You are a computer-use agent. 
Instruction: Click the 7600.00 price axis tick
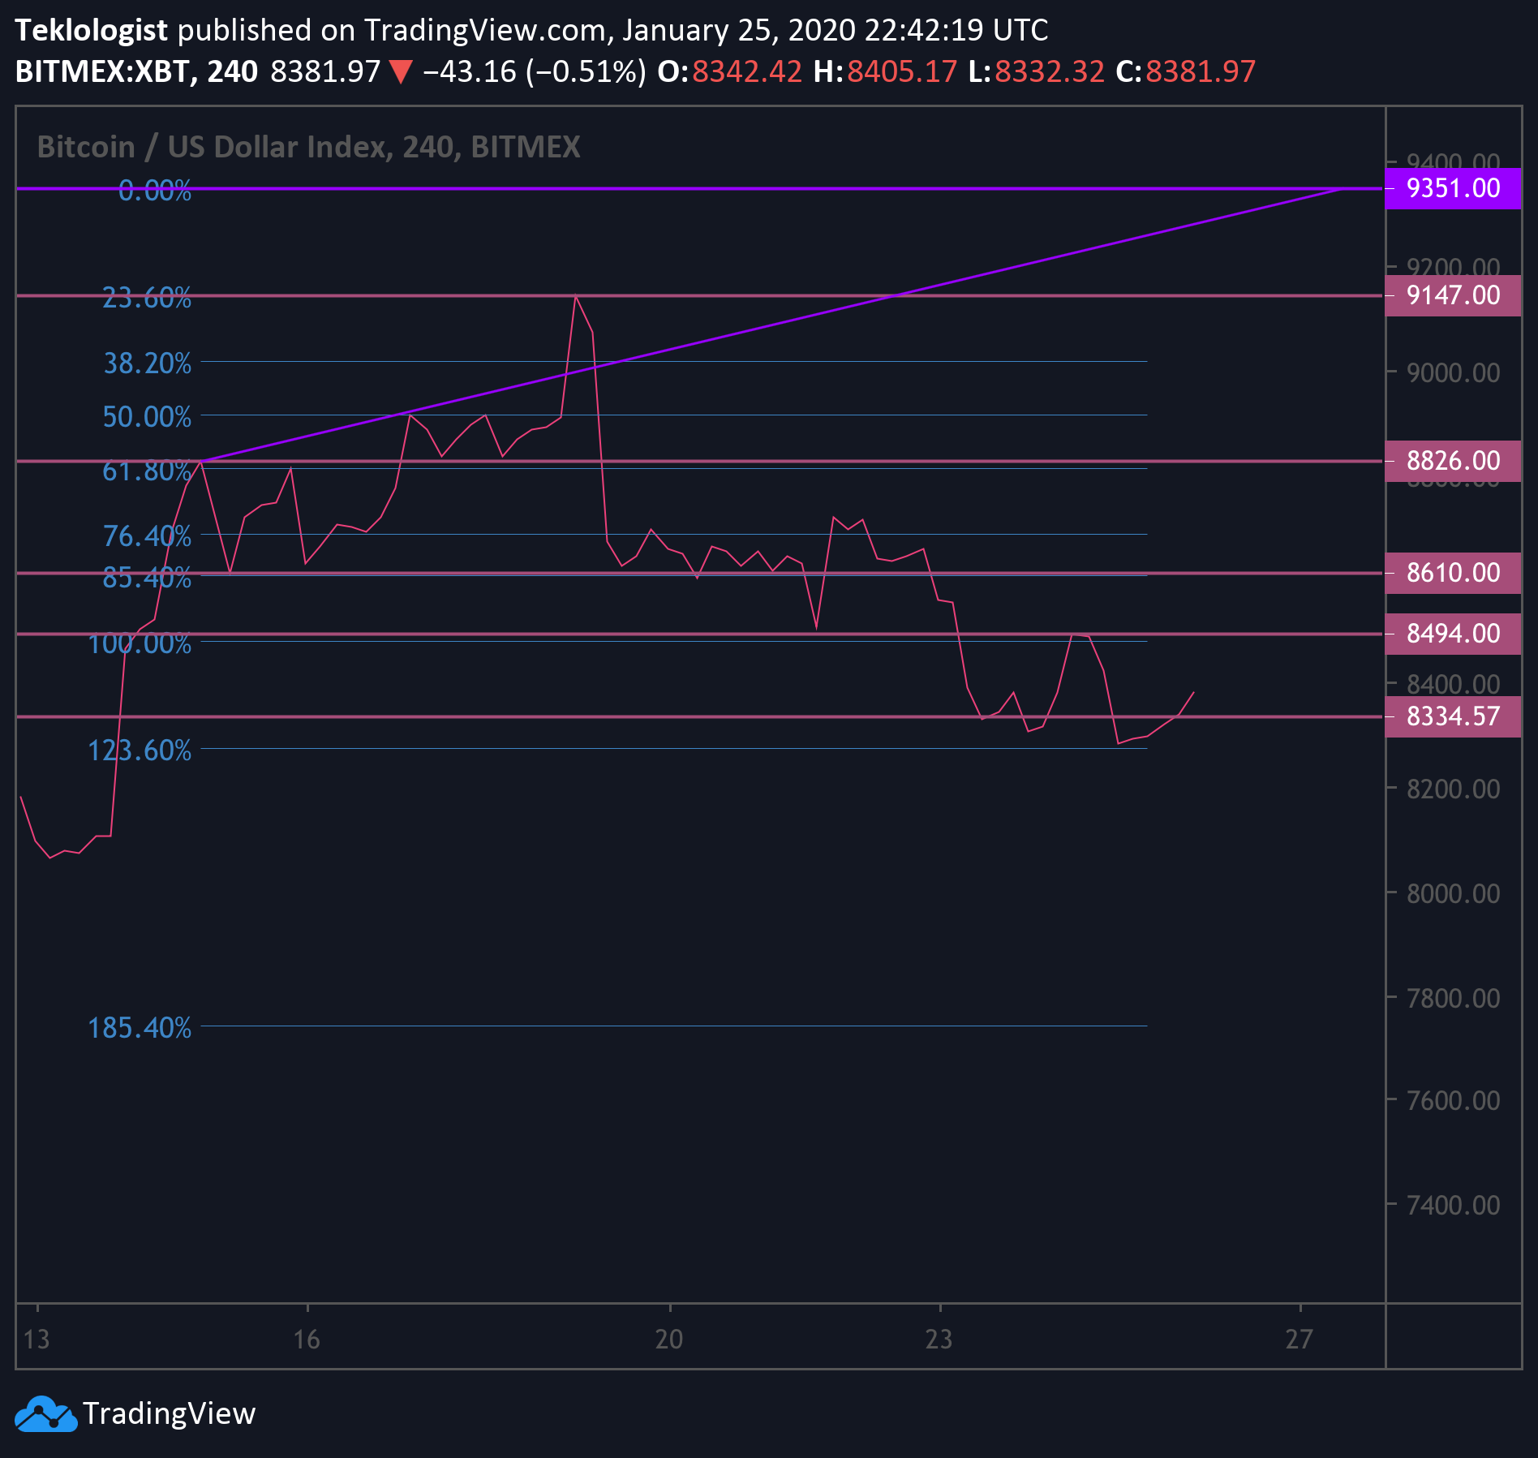[x=1453, y=1100]
